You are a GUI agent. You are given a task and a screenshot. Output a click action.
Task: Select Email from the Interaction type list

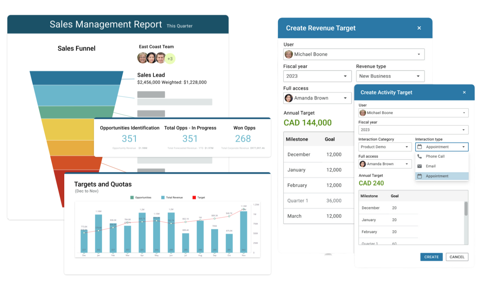[x=431, y=166]
